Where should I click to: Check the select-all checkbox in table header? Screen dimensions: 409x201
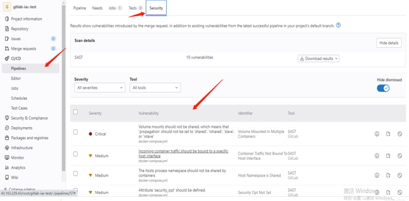click(75, 112)
